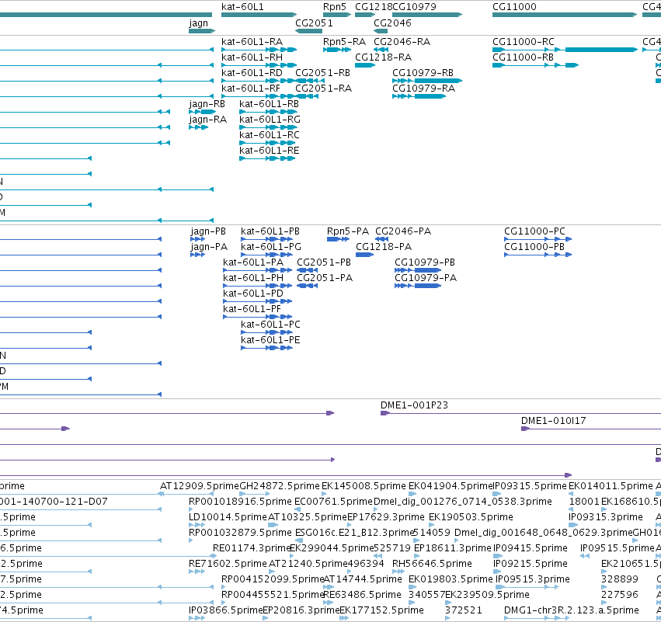This screenshot has width=661, height=622.
Task: Open EST RE01174.3prime
Action: (x=252, y=549)
